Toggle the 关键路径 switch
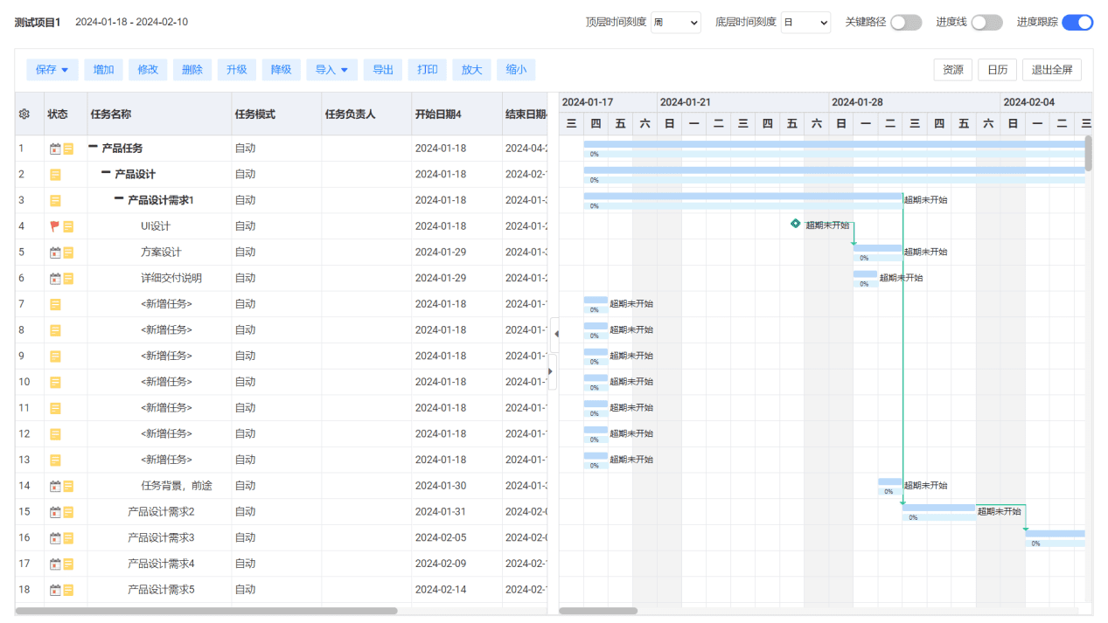This screenshot has width=1108, height=623. [906, 23]
